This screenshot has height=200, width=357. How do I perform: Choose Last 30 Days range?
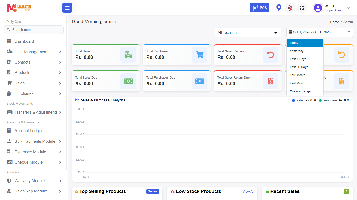(x=305, y=67)
